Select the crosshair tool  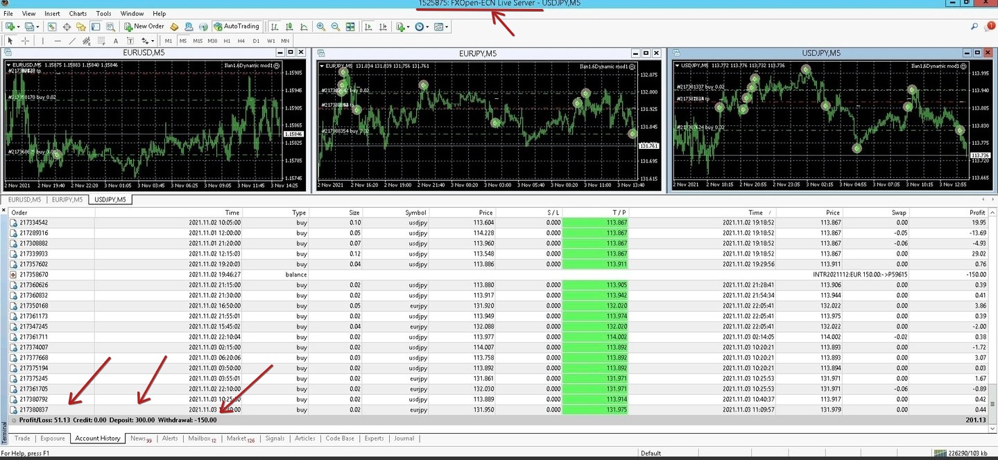click(25, 41)
